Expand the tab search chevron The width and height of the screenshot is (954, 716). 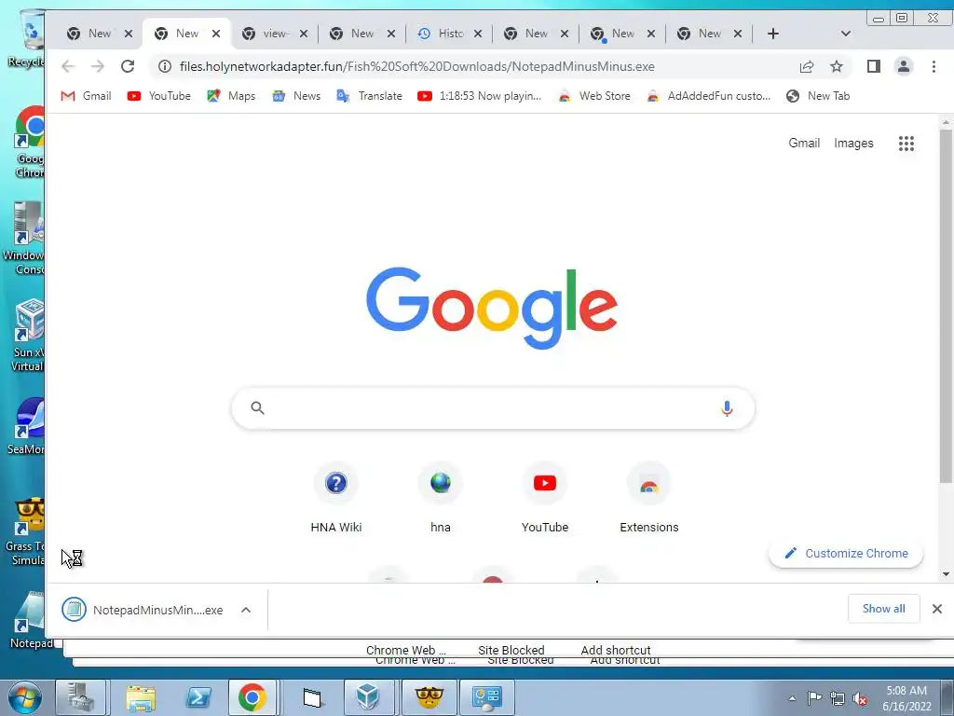coord(845,34)
